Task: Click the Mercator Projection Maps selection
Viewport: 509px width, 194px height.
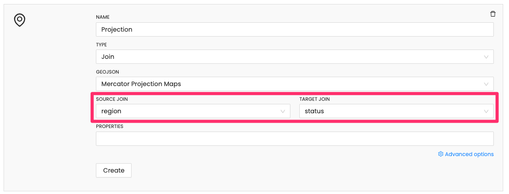Action: (x=141, y=84)
